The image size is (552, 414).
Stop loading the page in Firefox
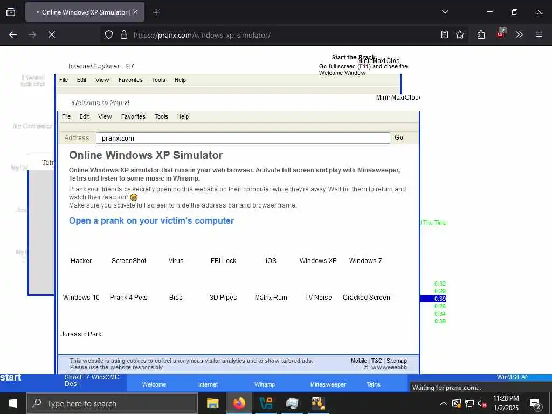point(52,34)
